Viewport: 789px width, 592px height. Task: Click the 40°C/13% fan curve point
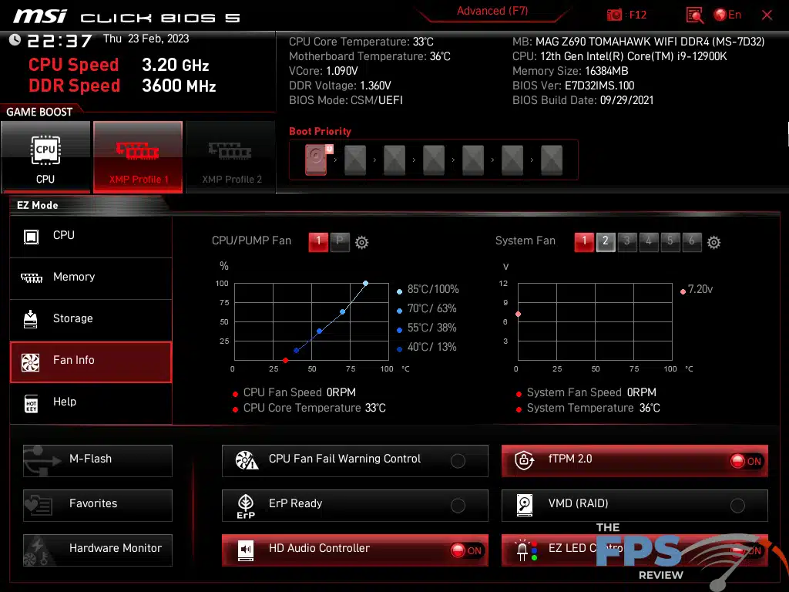[x=297, y=351]
